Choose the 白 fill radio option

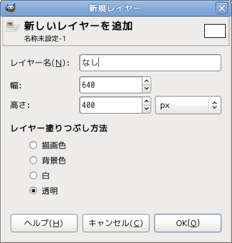[x=33, y=175]
